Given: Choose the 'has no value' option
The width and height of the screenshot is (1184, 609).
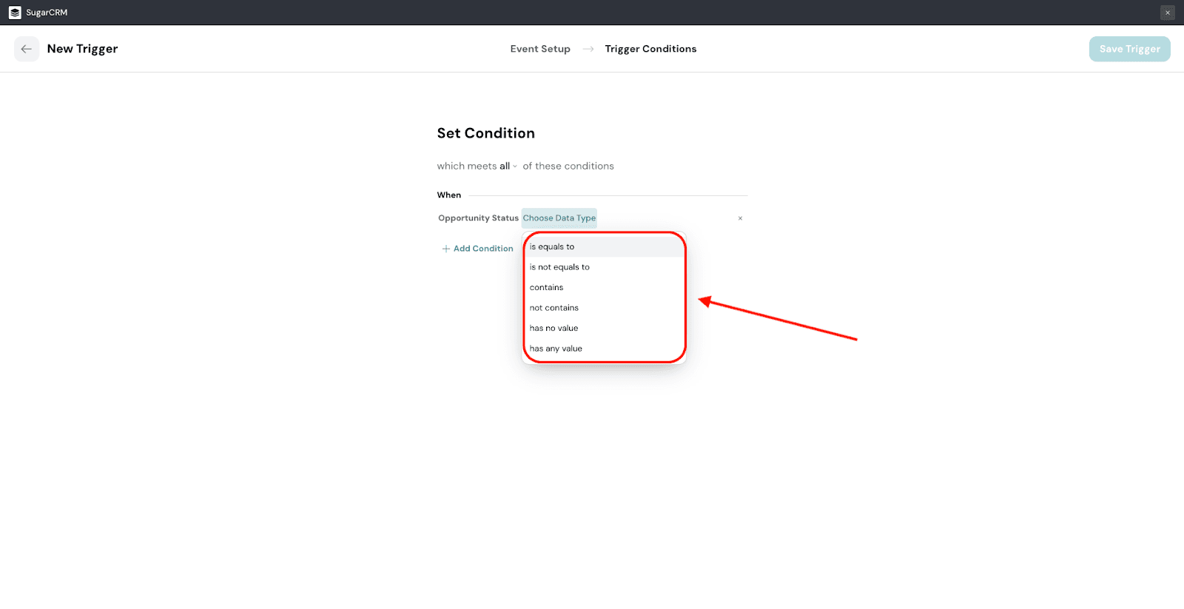Looking at the screenshot, I should (554, 329).
